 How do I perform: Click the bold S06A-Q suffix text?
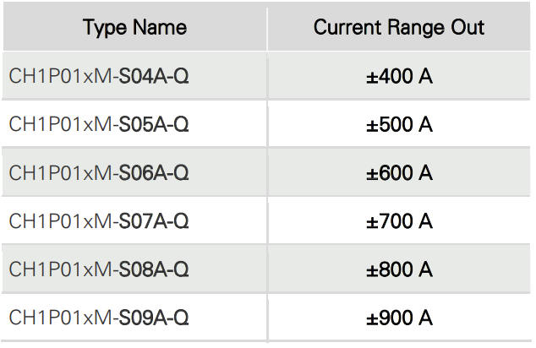coord(154,172)
